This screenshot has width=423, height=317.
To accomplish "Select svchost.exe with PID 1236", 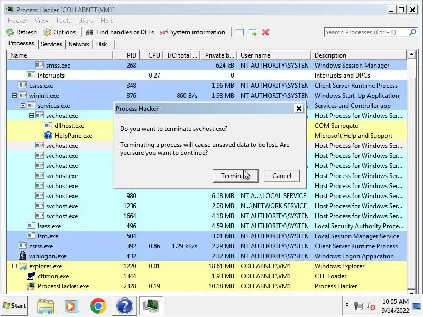I will (207, 206).
